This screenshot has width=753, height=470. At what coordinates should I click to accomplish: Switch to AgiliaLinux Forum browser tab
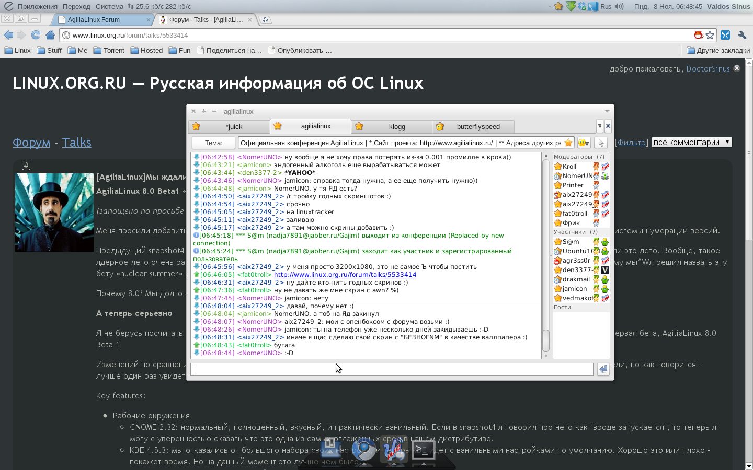[x=103, y=20]
